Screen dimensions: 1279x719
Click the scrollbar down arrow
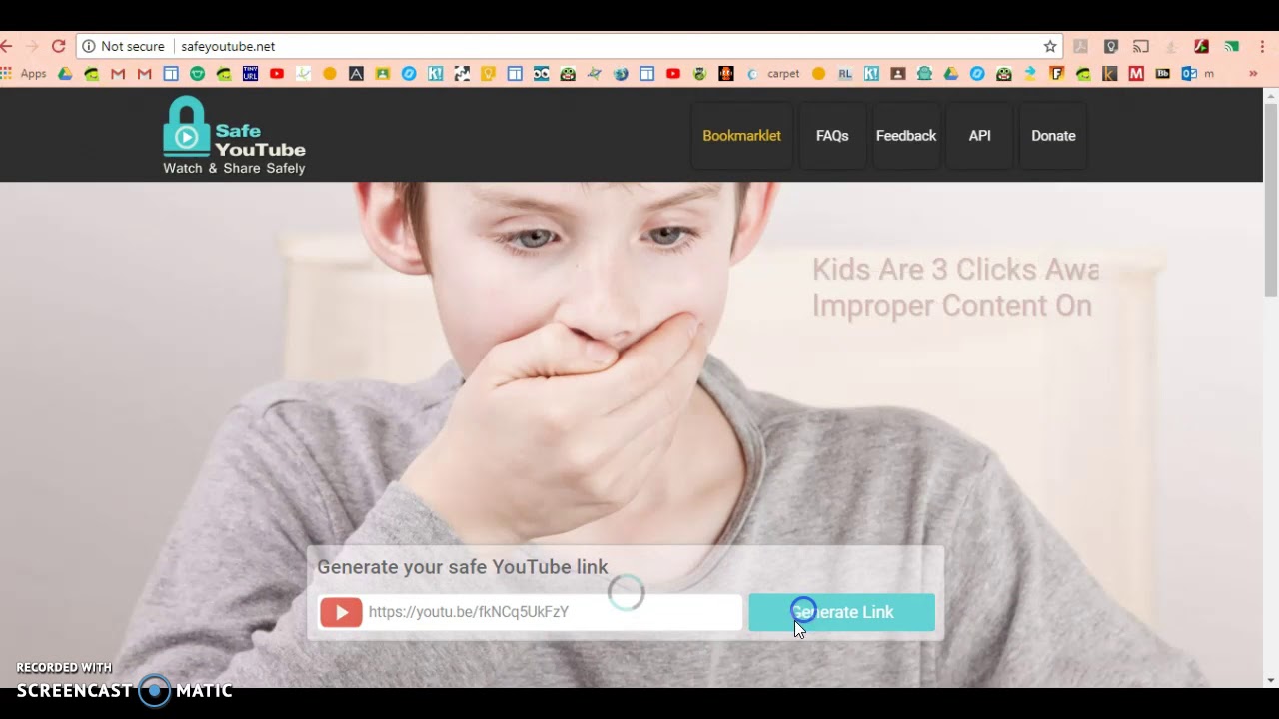(1271, 680)
